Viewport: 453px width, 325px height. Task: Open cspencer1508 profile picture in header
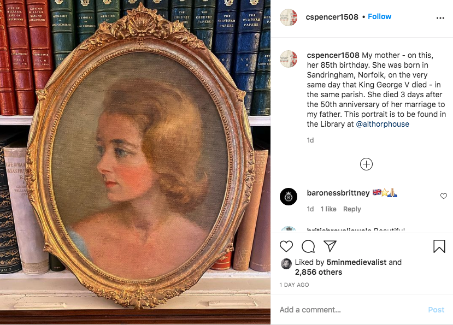[289, 17]
